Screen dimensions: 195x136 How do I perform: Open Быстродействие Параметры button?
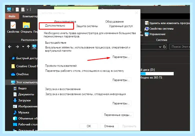(121, 57)
